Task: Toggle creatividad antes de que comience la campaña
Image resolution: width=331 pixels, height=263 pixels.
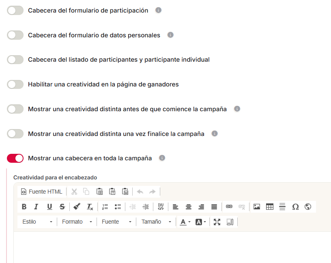Action: point(15,109)
